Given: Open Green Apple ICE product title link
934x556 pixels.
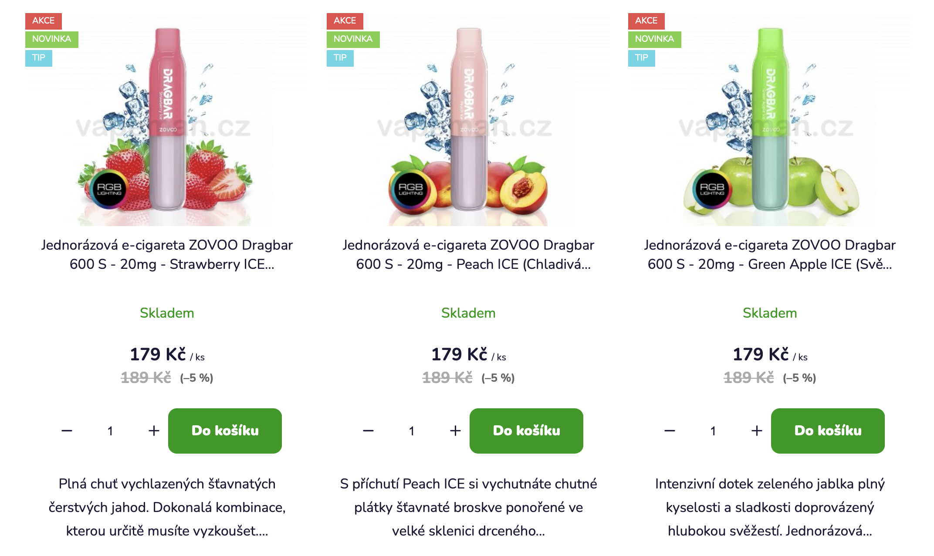Looking at the screenshot, I should tap(770, 254).
